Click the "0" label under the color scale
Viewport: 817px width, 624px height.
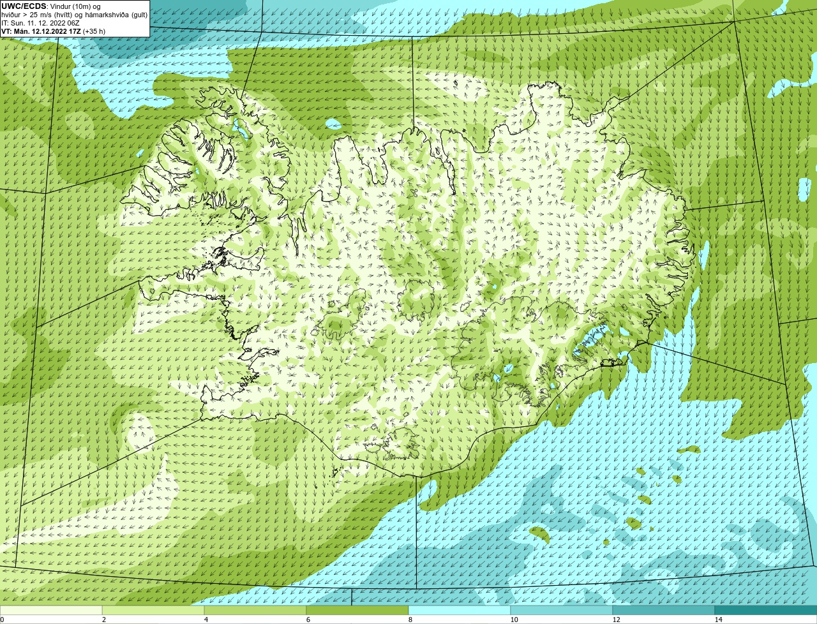2,620
